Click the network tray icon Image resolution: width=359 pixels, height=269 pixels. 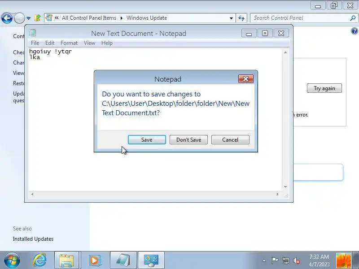(286, 260)
